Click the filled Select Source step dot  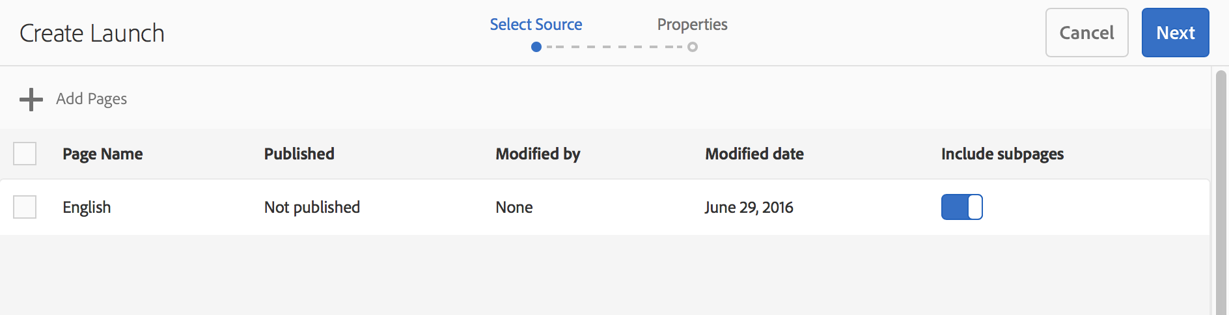536,47
